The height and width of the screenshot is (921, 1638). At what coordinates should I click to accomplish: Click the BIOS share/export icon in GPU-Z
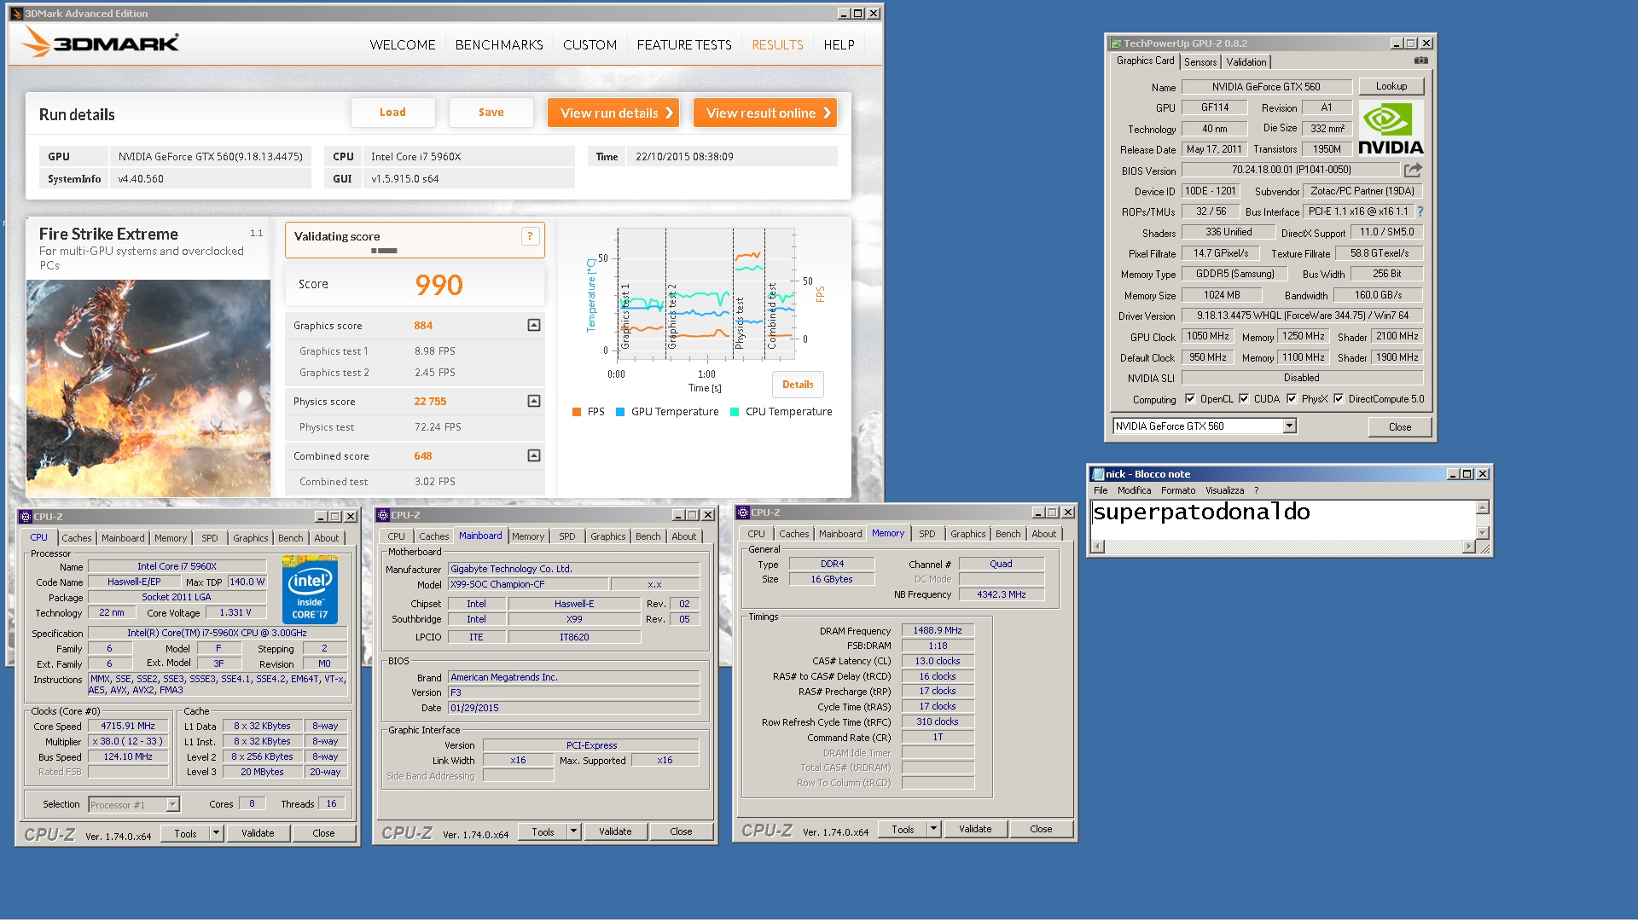1414,170
